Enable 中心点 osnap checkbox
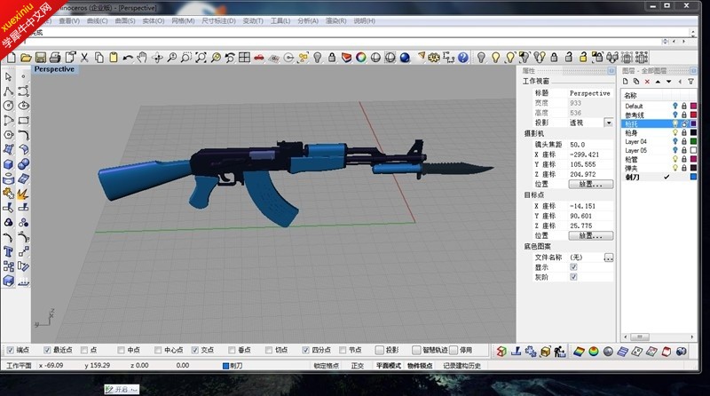This screenshot has width=710, height=396. point(158,350)
